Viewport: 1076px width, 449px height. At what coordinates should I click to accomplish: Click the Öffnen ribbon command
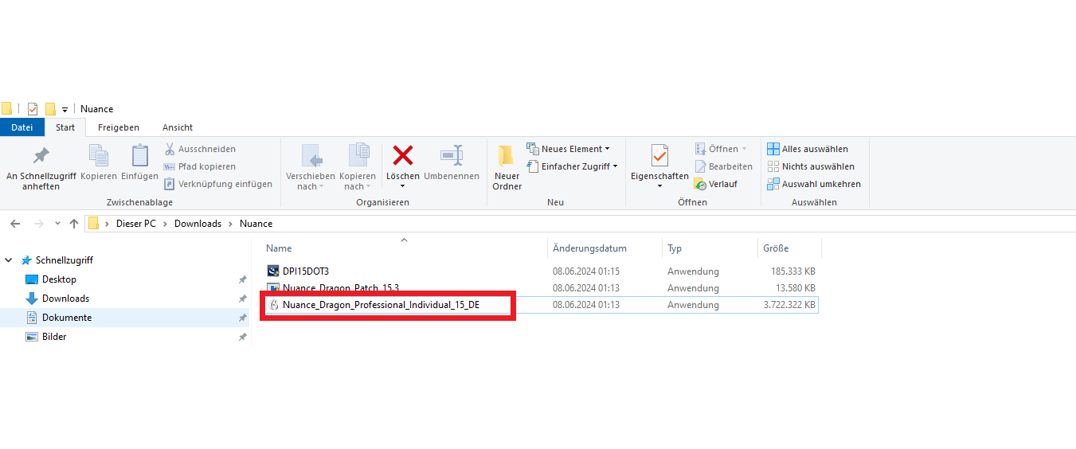coord(721,149)
